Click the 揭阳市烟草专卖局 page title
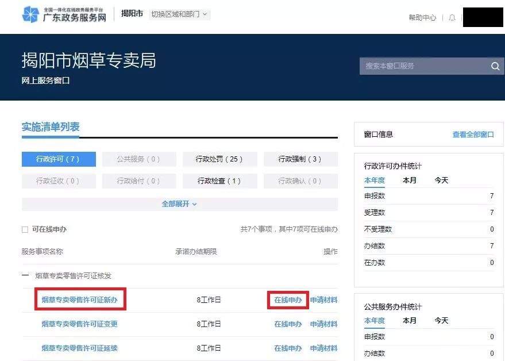The image size is (505, 361). [89, 60]
